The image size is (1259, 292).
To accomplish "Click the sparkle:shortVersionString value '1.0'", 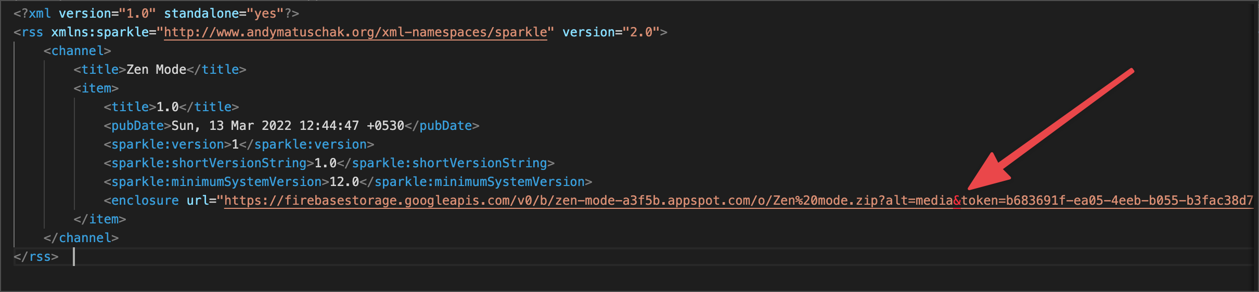I will click(326, 163).
